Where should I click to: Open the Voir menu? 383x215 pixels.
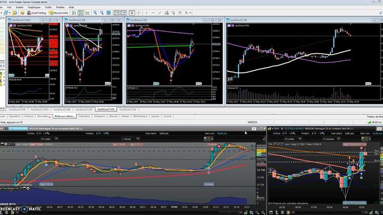(x=10, y=7)
